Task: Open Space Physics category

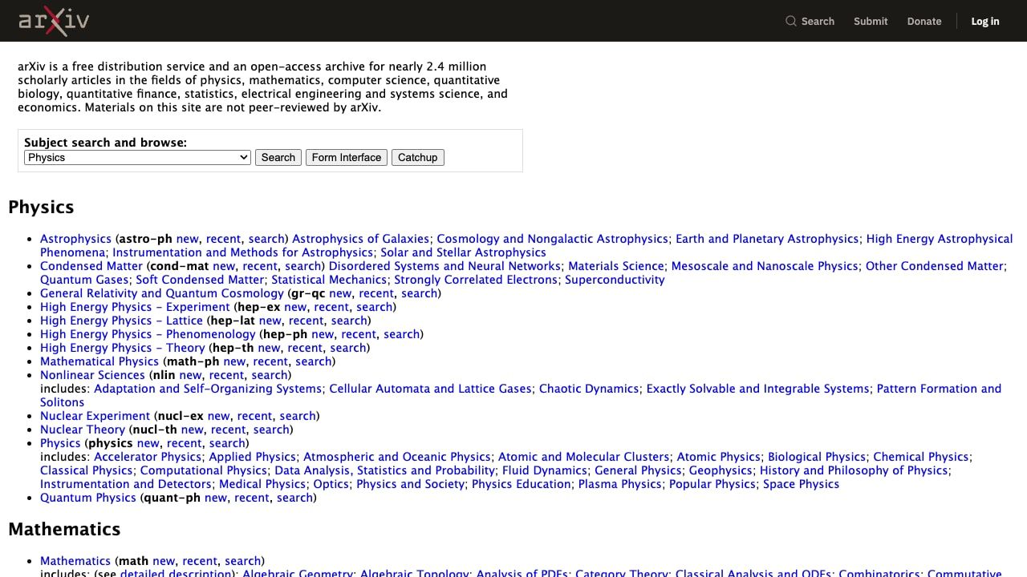Action: [801, 484]
